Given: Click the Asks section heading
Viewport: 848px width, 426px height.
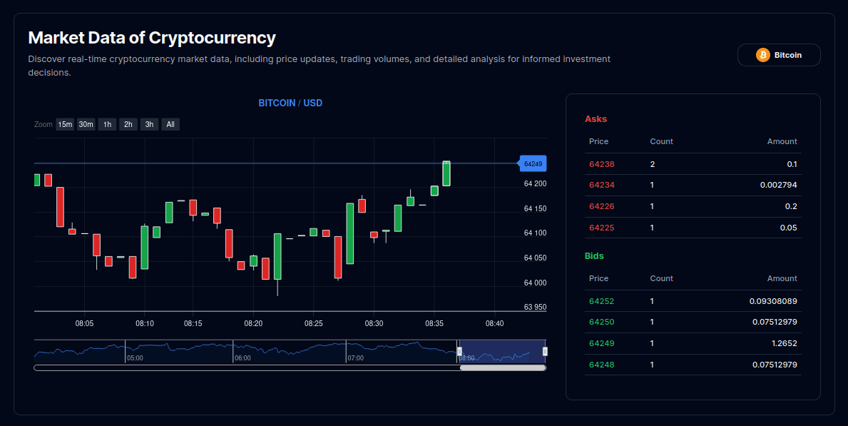Looking at the screenshot, I should click(x=596, y=119).
